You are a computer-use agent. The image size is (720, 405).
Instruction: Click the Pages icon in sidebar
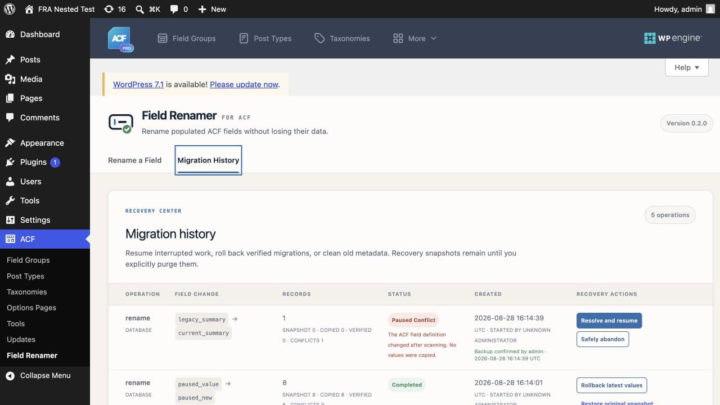(x=10, y=98)
